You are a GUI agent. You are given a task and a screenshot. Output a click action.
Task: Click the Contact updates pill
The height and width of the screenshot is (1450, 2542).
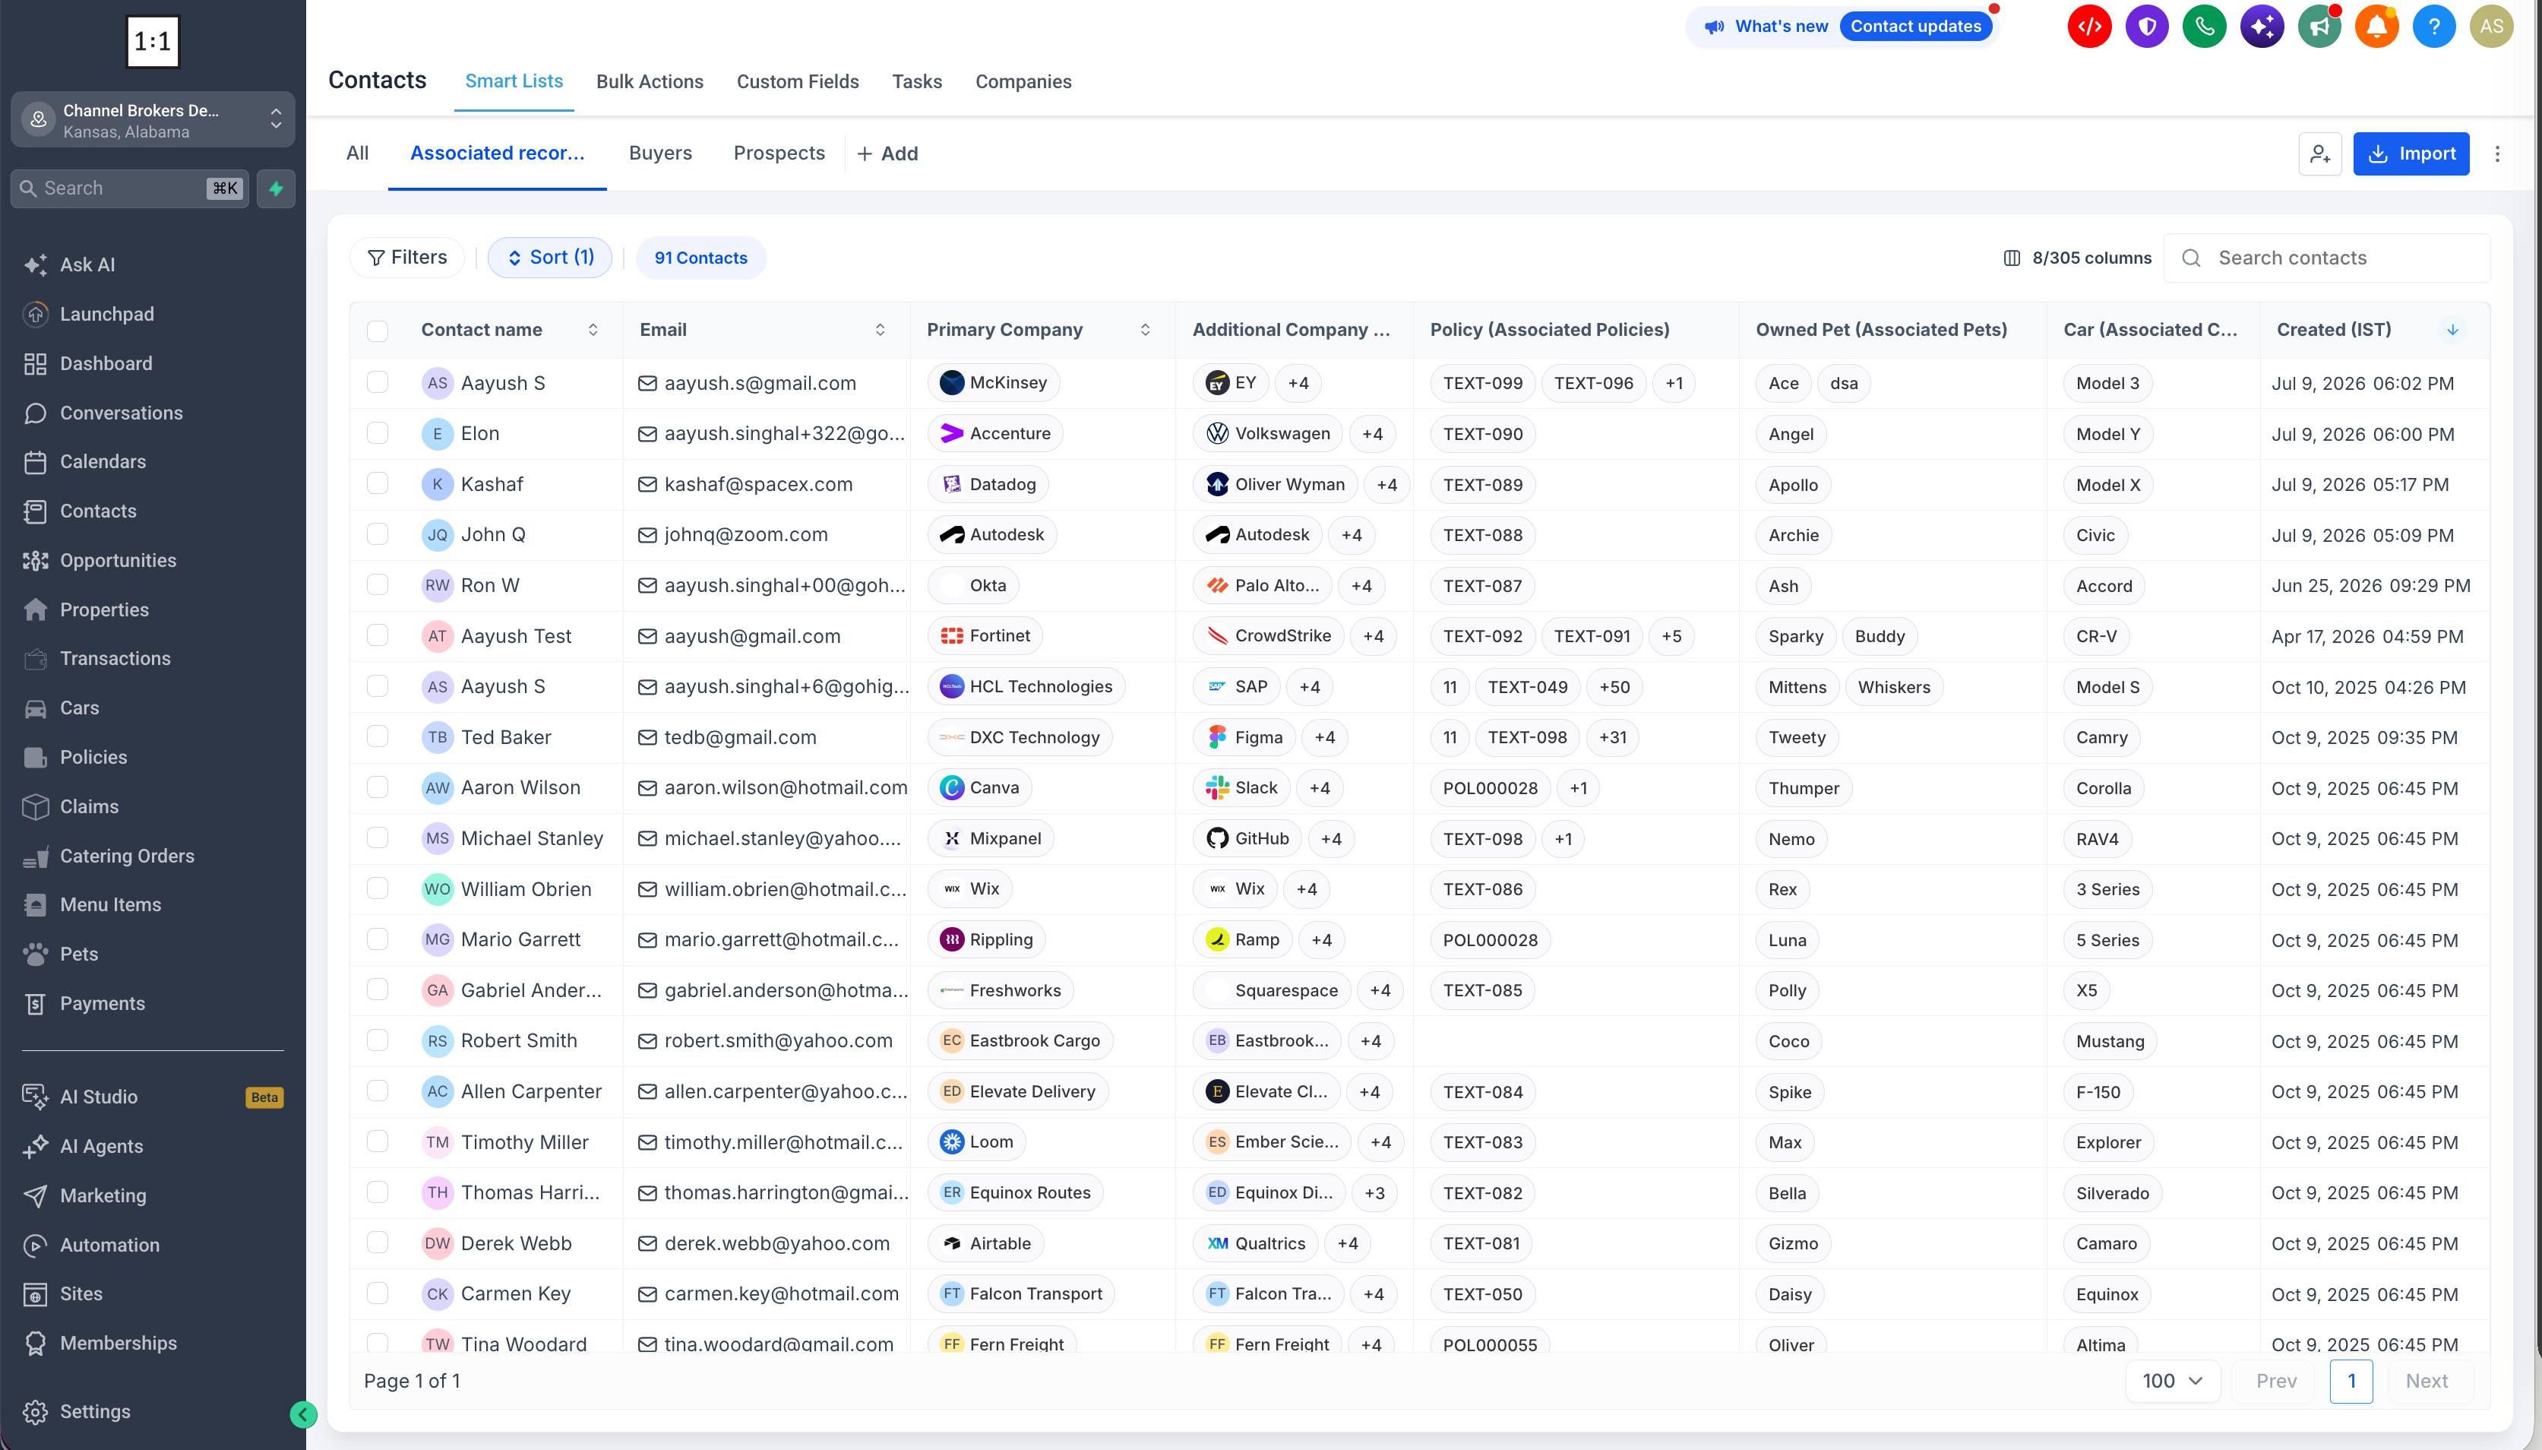pos(1915,27)
